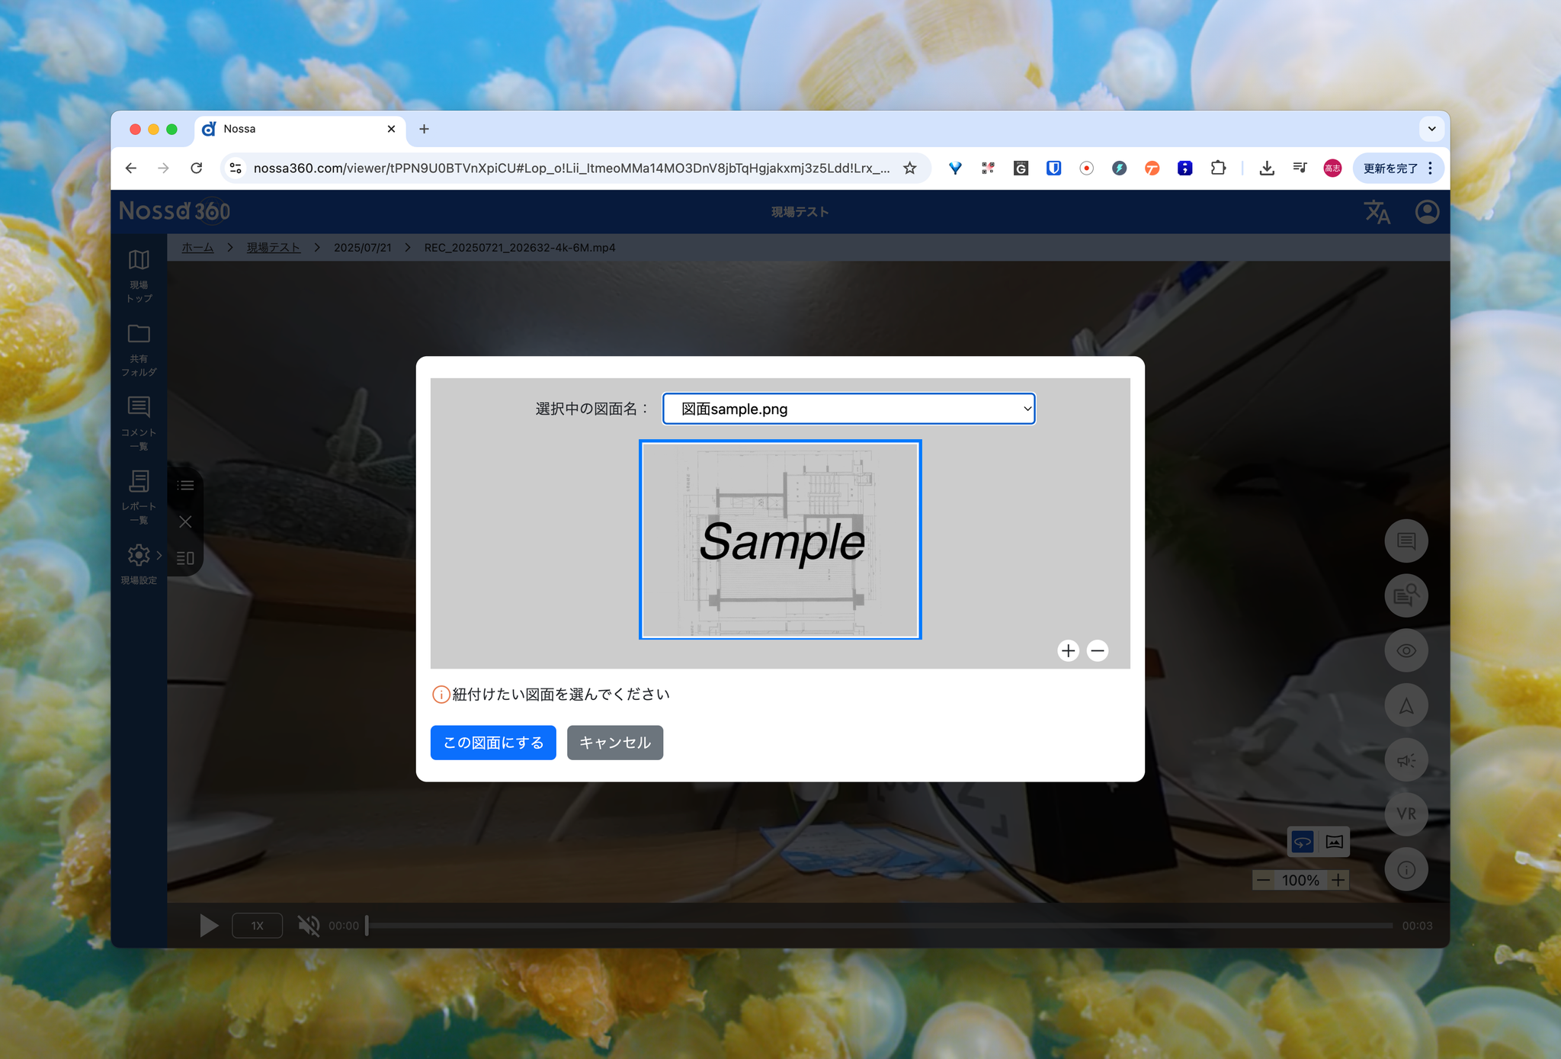Image resolution: width=1561 pixels, height=1059 pixels.
Task: Open the 1X playback speed selector
Action: pos(257,926)
